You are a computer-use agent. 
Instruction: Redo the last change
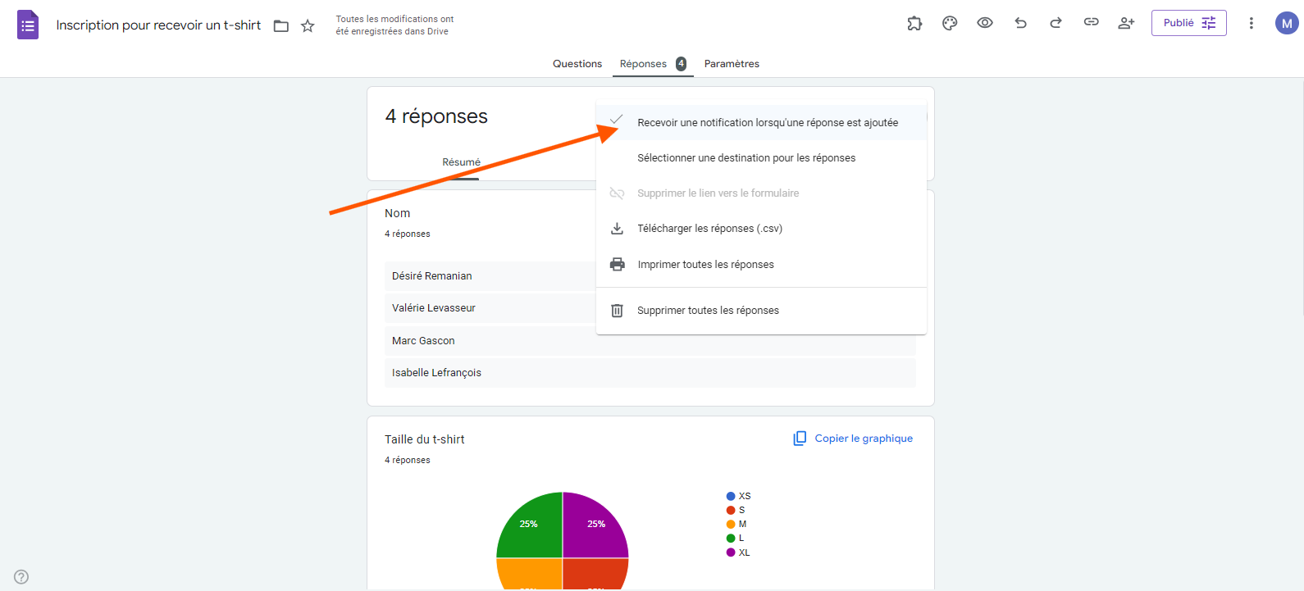1056,23
